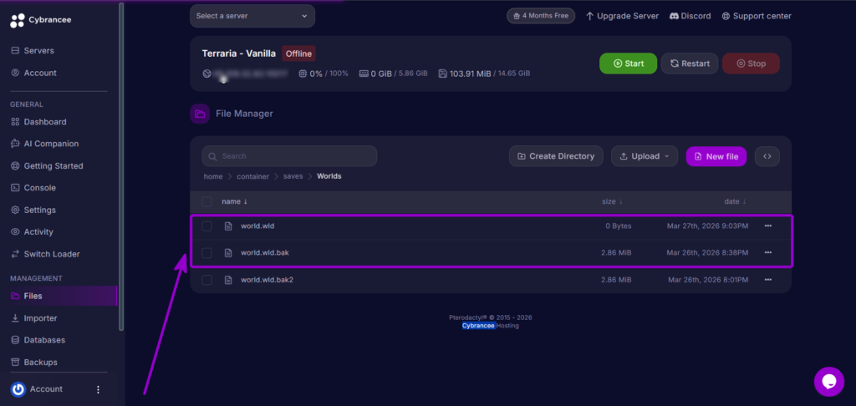Toggle the select-all files checkbox

click(207, 201)
